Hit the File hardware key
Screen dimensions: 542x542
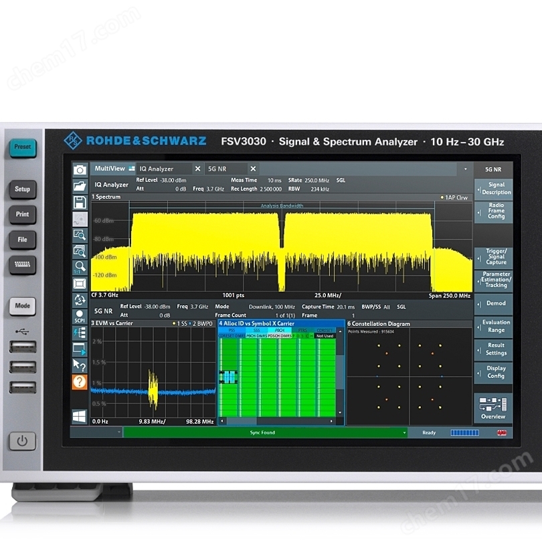click(23, 240)
